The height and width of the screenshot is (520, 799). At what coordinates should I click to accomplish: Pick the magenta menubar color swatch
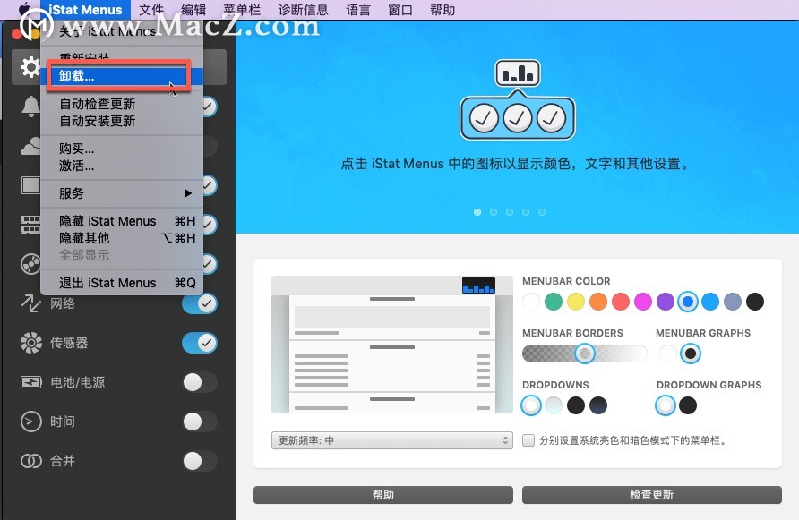coord(643,302)
